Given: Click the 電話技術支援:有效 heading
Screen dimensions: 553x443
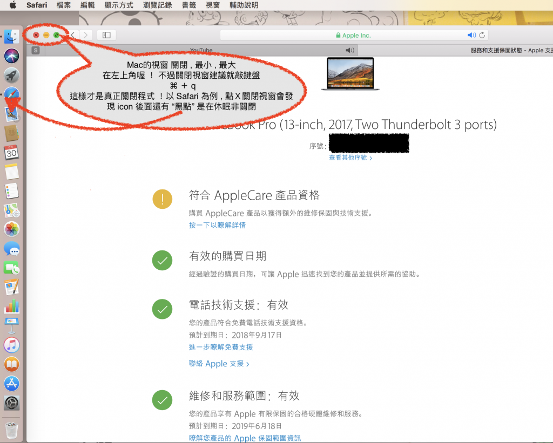Looking at the screenshot, I should pyautogui.click(x=239, y=305).
